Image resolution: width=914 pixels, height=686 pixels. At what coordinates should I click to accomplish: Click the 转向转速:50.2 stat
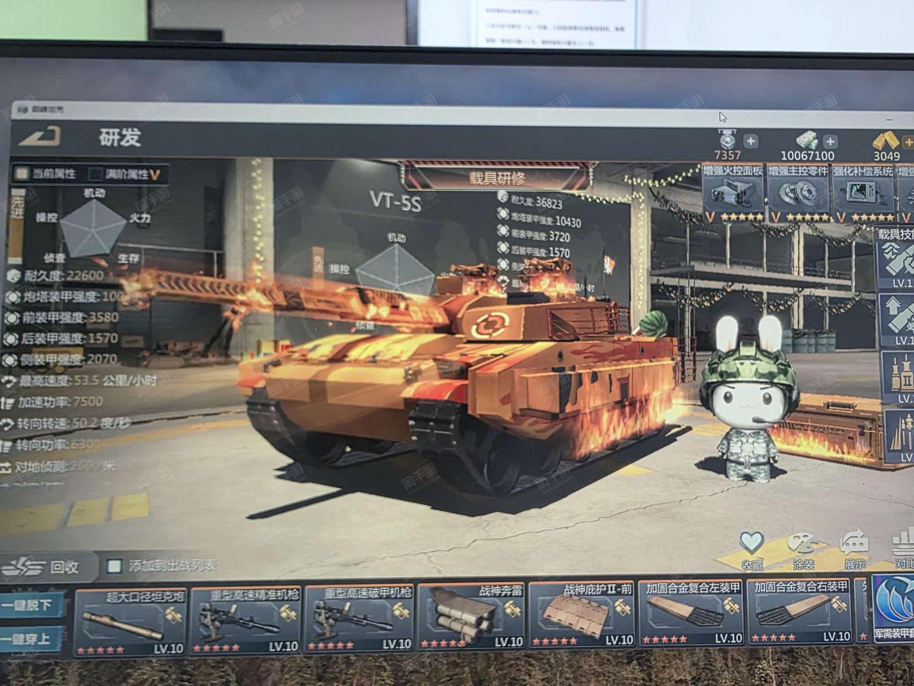(66, 423)
